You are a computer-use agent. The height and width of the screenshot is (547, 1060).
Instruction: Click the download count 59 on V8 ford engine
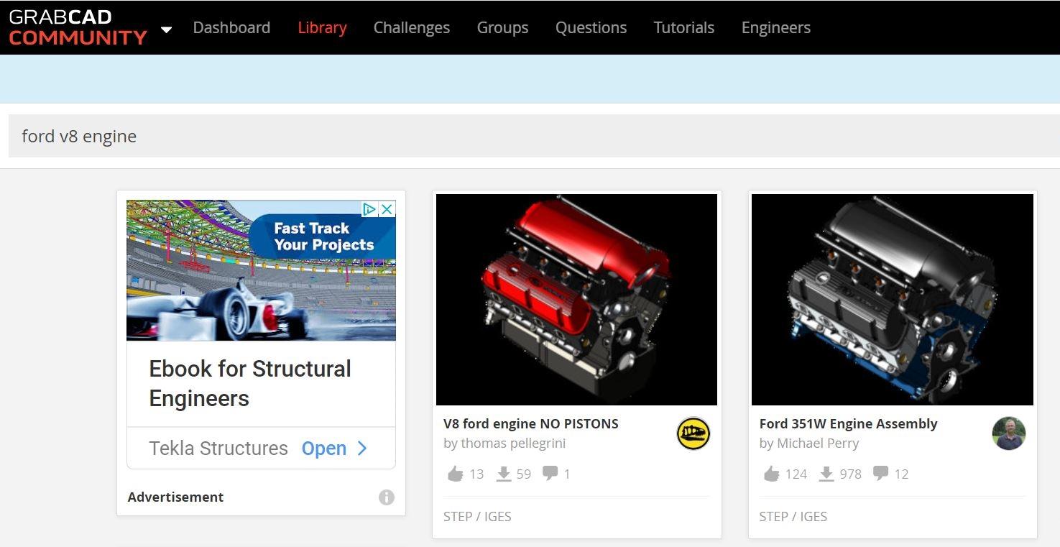coord(523,474)
